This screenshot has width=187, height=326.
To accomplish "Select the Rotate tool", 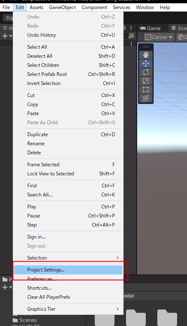I will 146,72.
